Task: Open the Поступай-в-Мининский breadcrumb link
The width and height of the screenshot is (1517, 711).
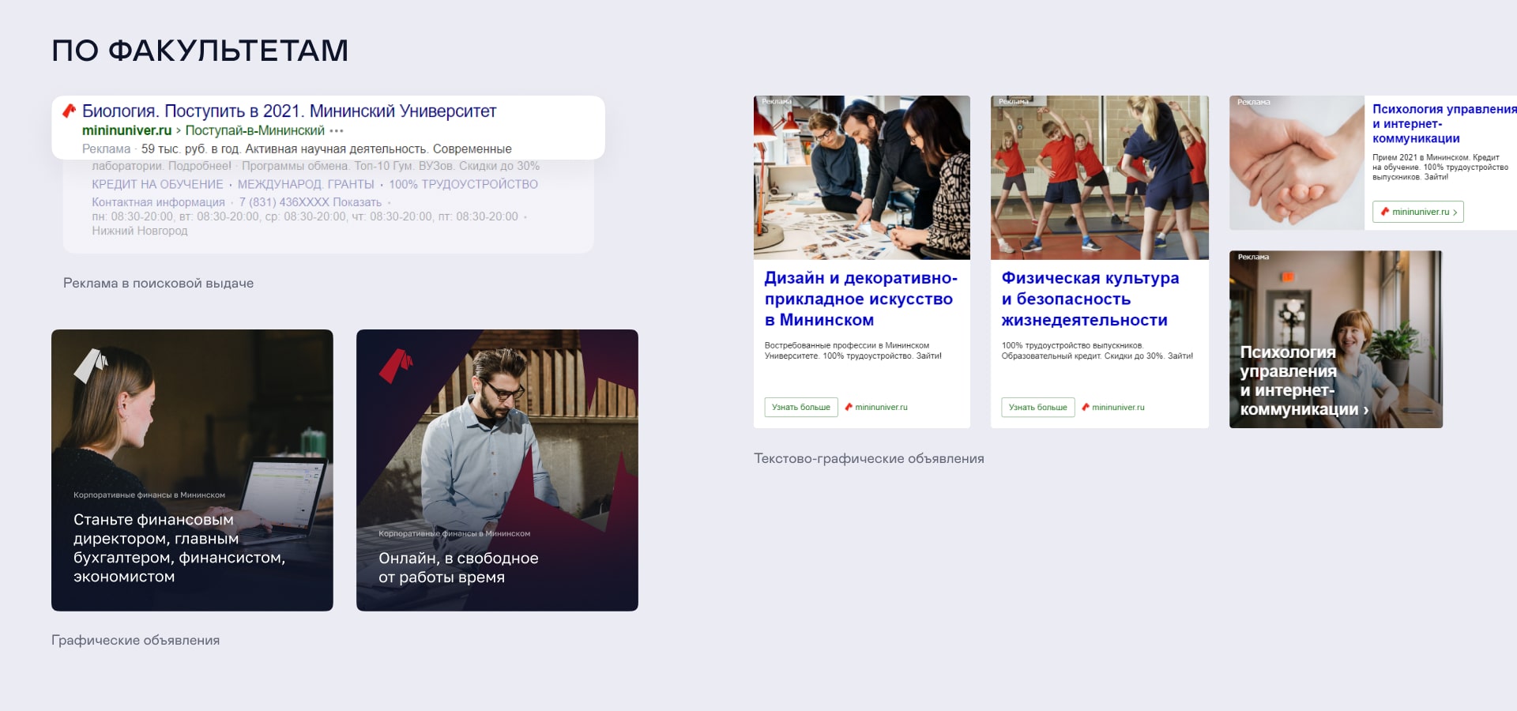Action: (254, 130)
